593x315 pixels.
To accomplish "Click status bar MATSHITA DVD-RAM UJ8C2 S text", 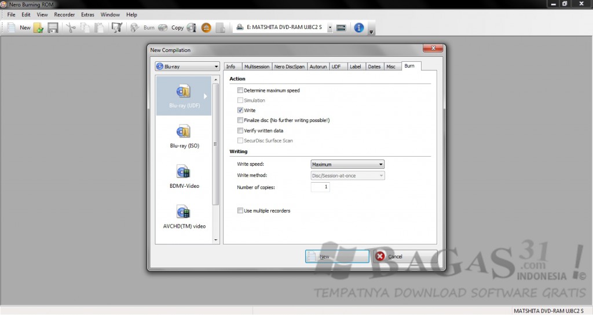I will coord(549,311).
